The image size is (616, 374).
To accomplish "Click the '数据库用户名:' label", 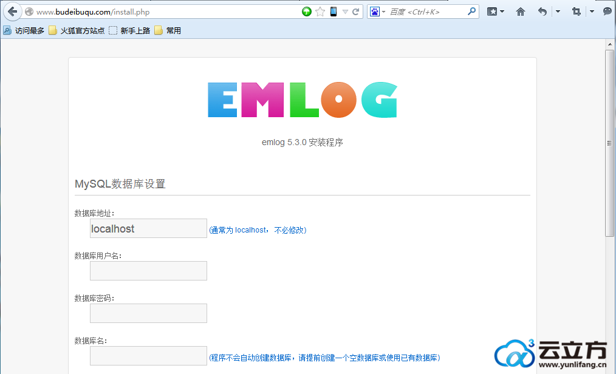I will 98,256.
